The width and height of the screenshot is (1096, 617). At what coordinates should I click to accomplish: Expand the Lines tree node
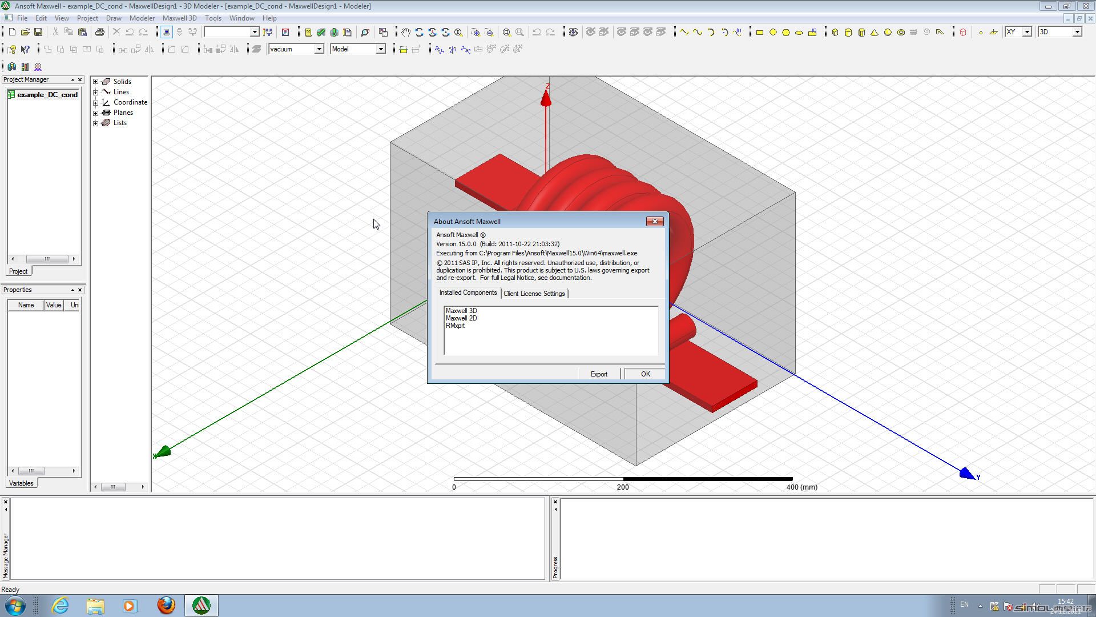[x=96, y=92]
